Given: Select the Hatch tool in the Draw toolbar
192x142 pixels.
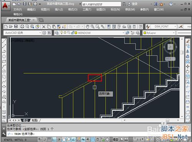Looking at the screenshot, I should pyautogui.click(x=4, y=112).
